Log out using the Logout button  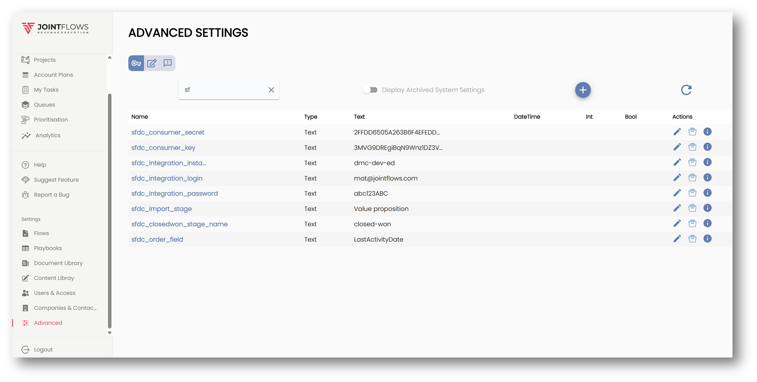point(43,350)
